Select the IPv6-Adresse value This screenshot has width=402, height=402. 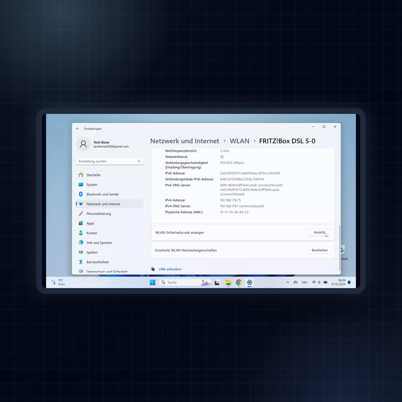tap(250, 173)
